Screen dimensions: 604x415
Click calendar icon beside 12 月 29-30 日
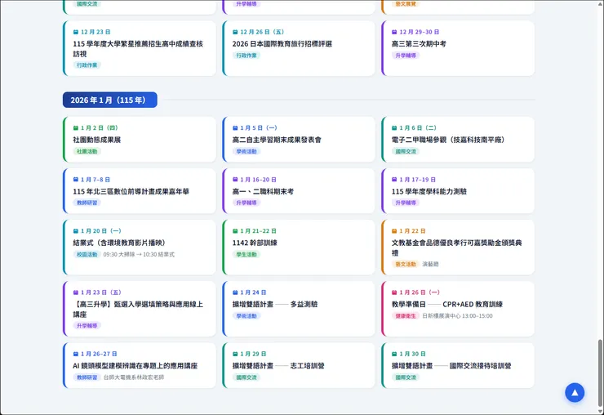(394, 32)
